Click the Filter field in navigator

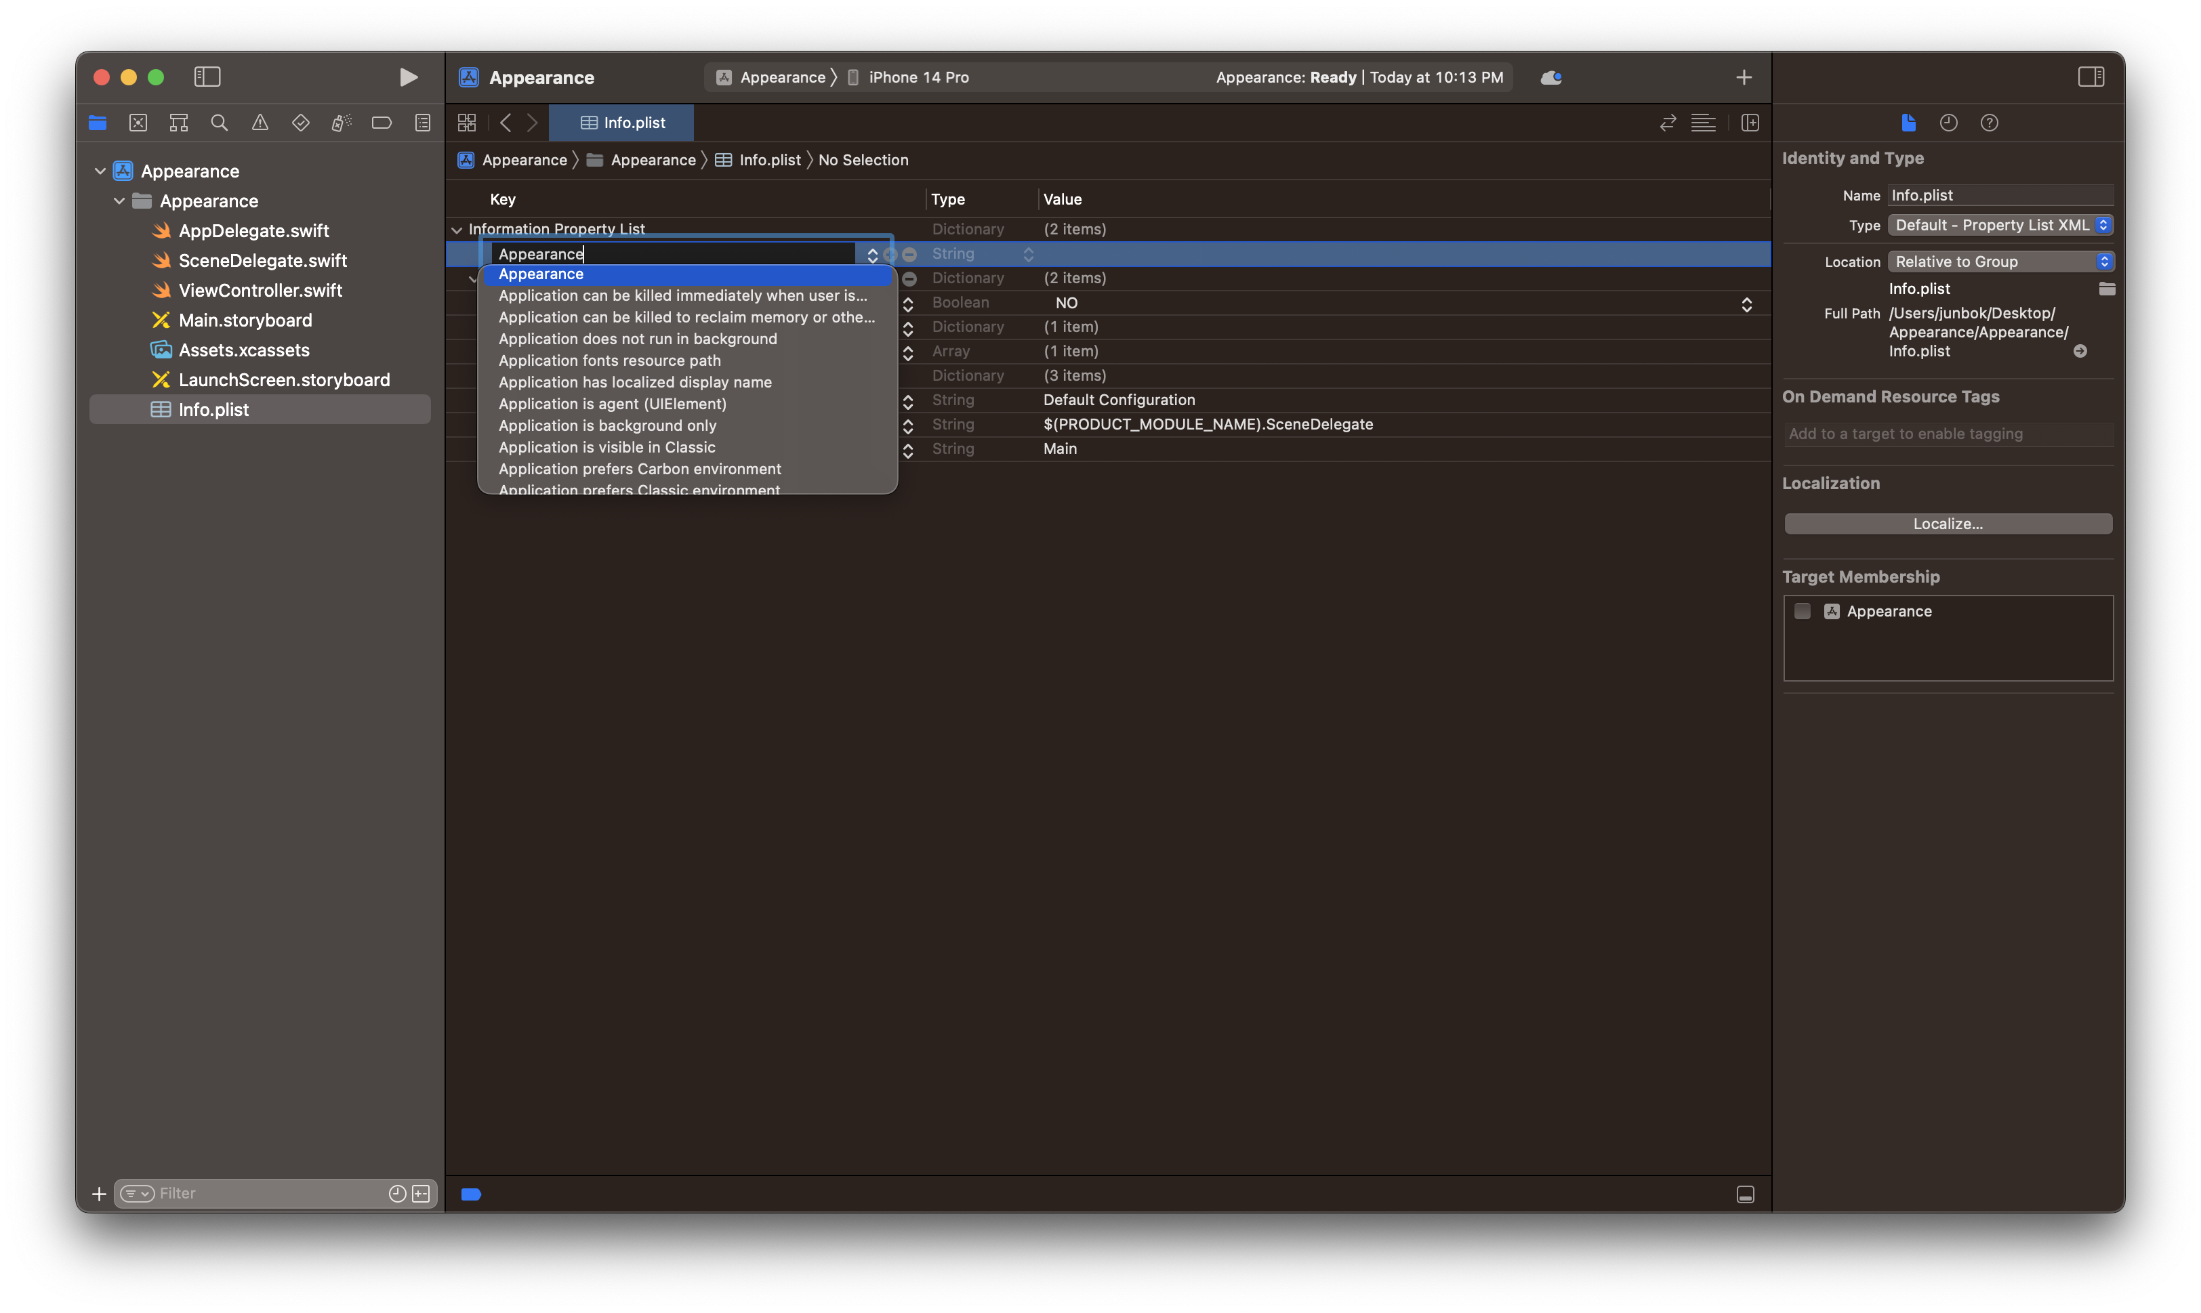(x=266, y=1194)
